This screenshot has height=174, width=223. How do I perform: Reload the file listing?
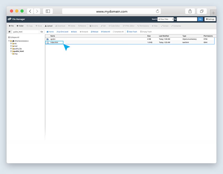(94, 32)
